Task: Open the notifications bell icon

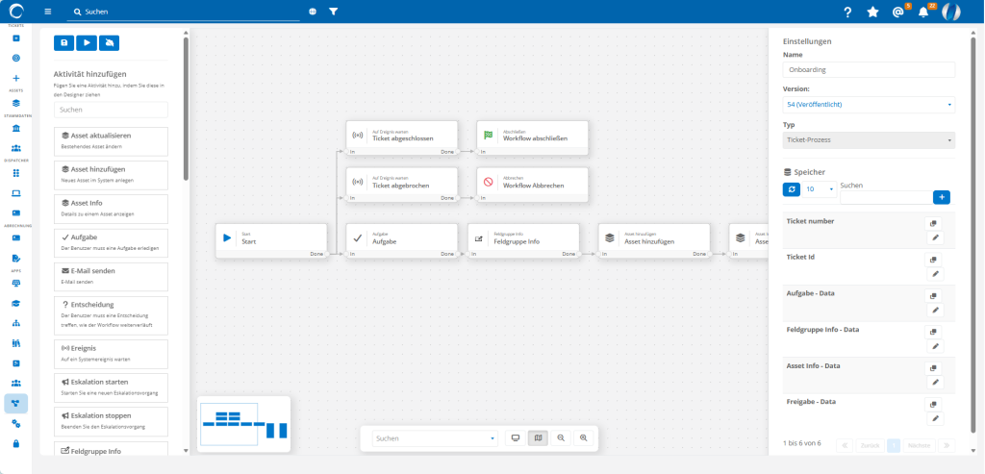Action: point(923,12)
